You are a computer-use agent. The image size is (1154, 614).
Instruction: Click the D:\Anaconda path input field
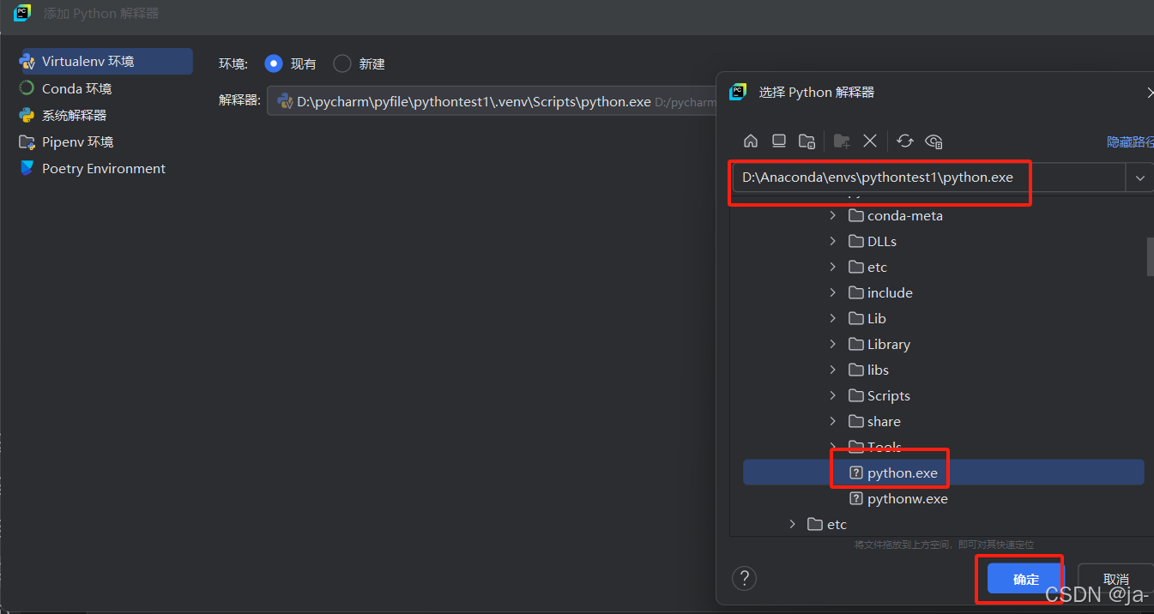[x=929, y=178]
